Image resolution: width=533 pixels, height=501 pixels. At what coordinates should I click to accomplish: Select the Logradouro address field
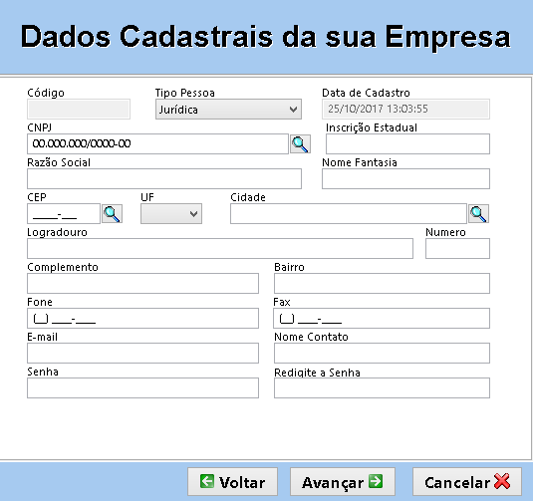pyautogui.click(x=220, y=248)
